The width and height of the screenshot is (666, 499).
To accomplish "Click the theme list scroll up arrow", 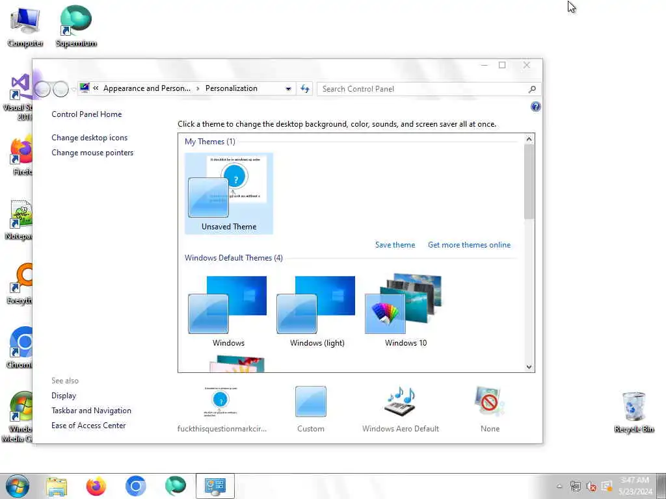I will (x=529, y=139).
